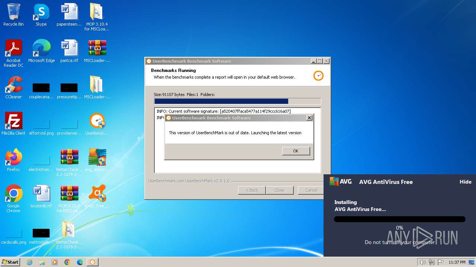Image resolution: width=476 pixels, height=267 pixels.
Task: Open the MSCLoader folder icon
Action: (97, 88)
